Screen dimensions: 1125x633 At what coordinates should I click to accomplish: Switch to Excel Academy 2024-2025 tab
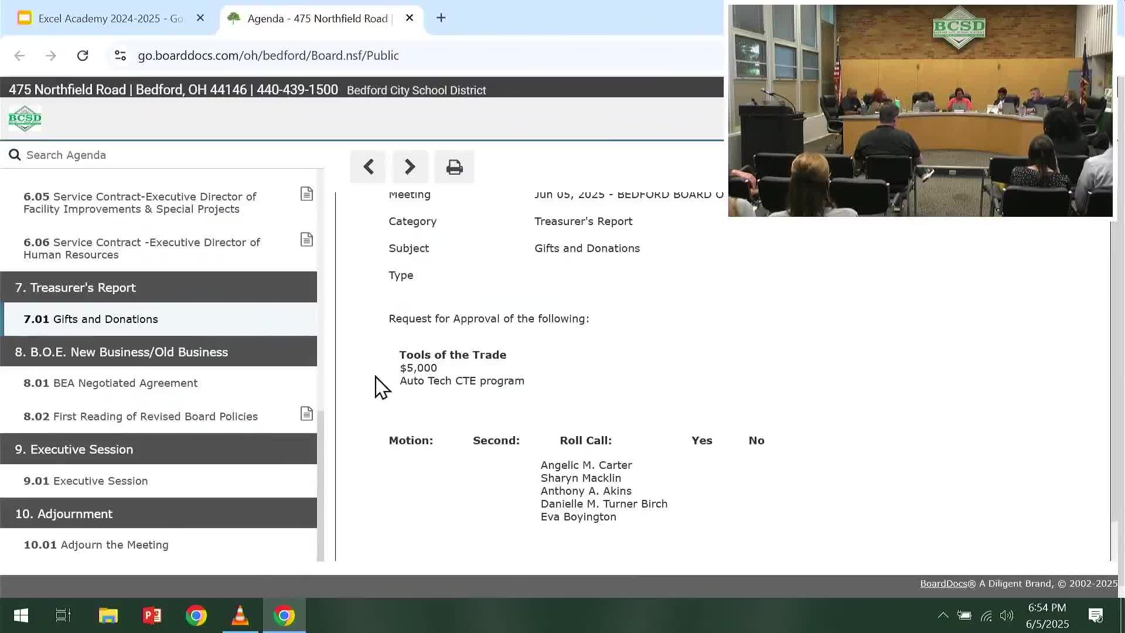pyautogui.click(x=110, y=19)
